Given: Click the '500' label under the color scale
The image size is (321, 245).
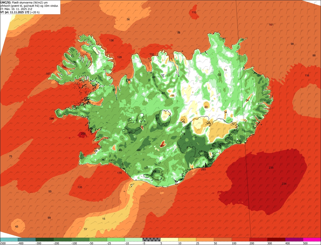Looking at the screenshot, I should pyautogui.click(x=305, y=243).
